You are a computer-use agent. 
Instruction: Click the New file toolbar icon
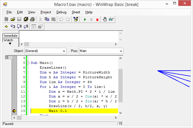(x=6, y=19)
